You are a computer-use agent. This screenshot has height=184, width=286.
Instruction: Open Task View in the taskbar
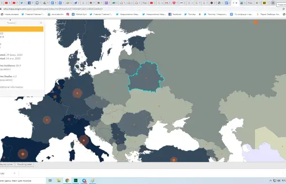pyautogui.click(x=50, y=181)
